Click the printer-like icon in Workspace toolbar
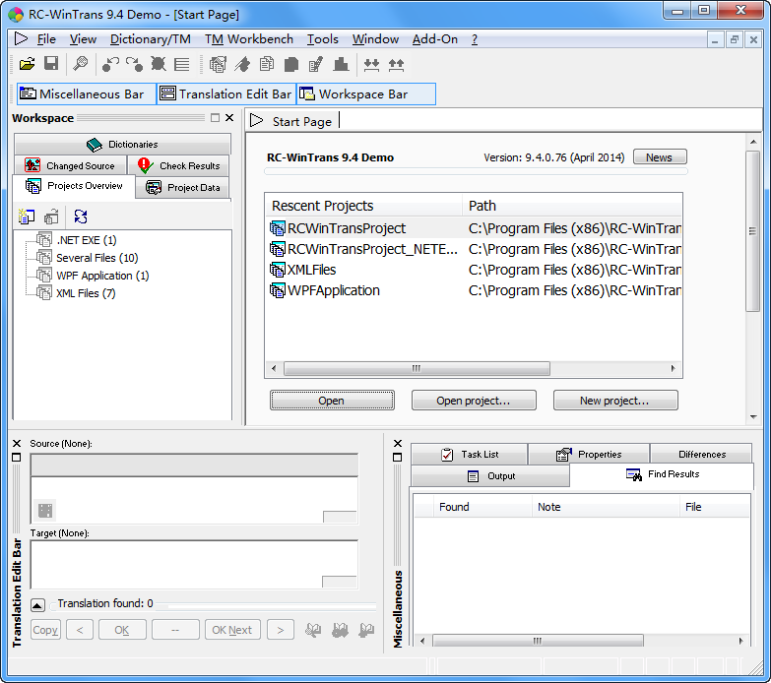 (51, 217)
